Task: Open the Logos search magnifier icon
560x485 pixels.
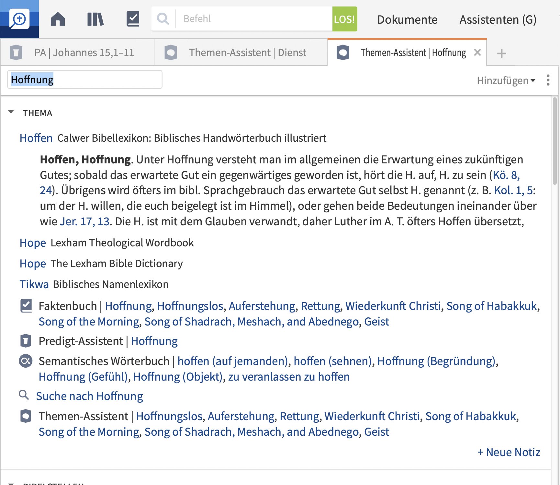Action: [19, 19]
